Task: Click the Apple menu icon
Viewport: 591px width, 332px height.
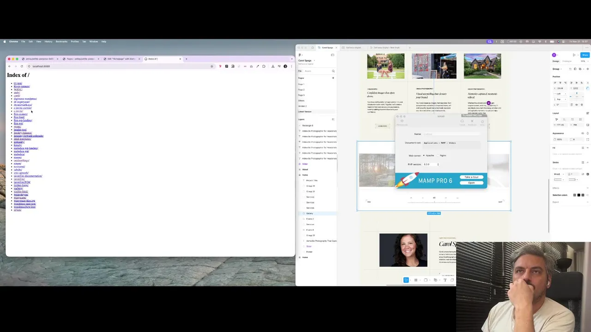Action: 5,41
